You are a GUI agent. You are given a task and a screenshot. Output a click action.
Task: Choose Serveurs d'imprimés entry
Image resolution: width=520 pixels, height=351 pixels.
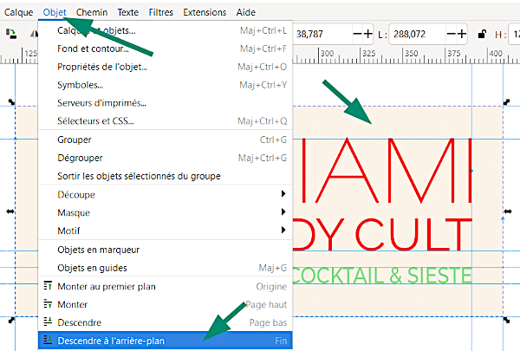pyautogui.click(x=166, y=103)
